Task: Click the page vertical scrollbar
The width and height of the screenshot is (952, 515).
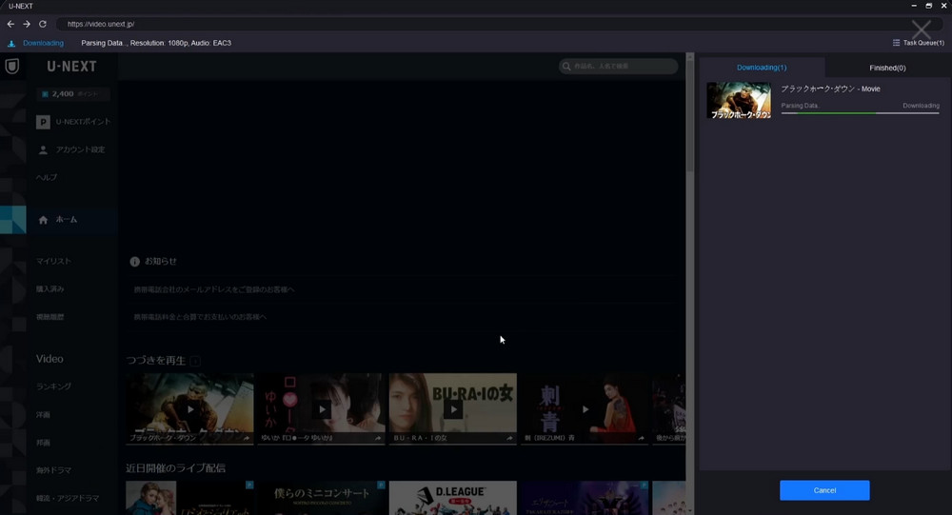Action: click(689, 115)
